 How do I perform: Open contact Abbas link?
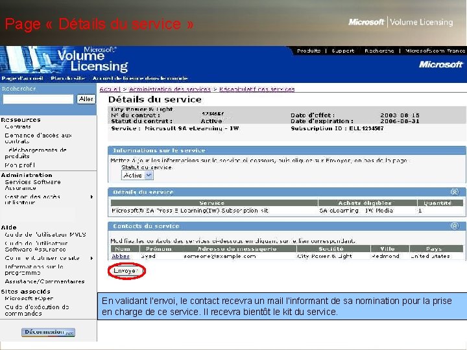click(121, 256)
